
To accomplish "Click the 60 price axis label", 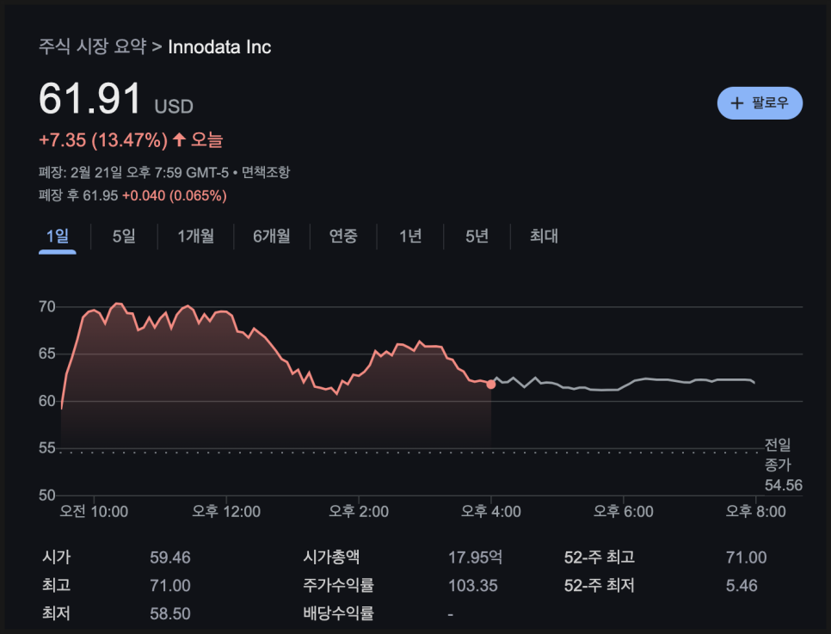I will coord(47,401).
